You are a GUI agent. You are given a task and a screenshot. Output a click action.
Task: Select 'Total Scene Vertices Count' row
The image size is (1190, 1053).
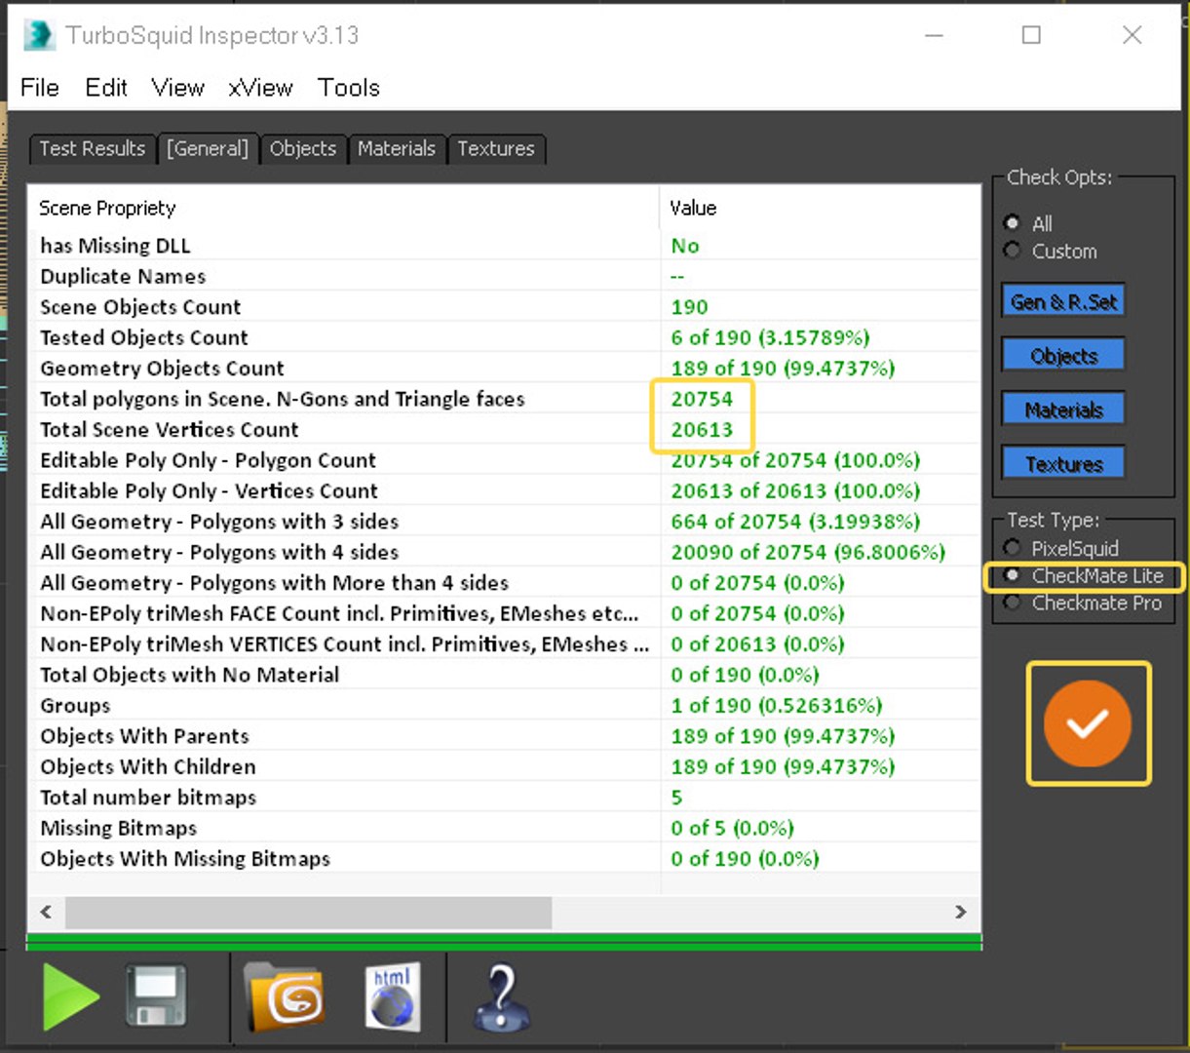pos(504,430)
